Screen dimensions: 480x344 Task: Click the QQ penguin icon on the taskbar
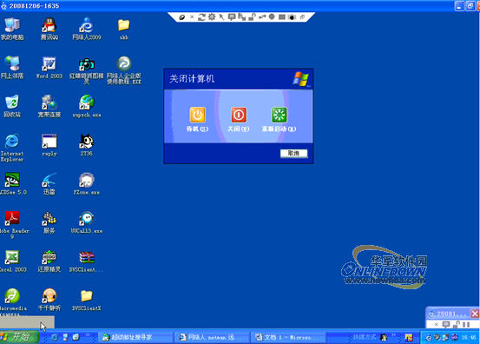(384, 337)
